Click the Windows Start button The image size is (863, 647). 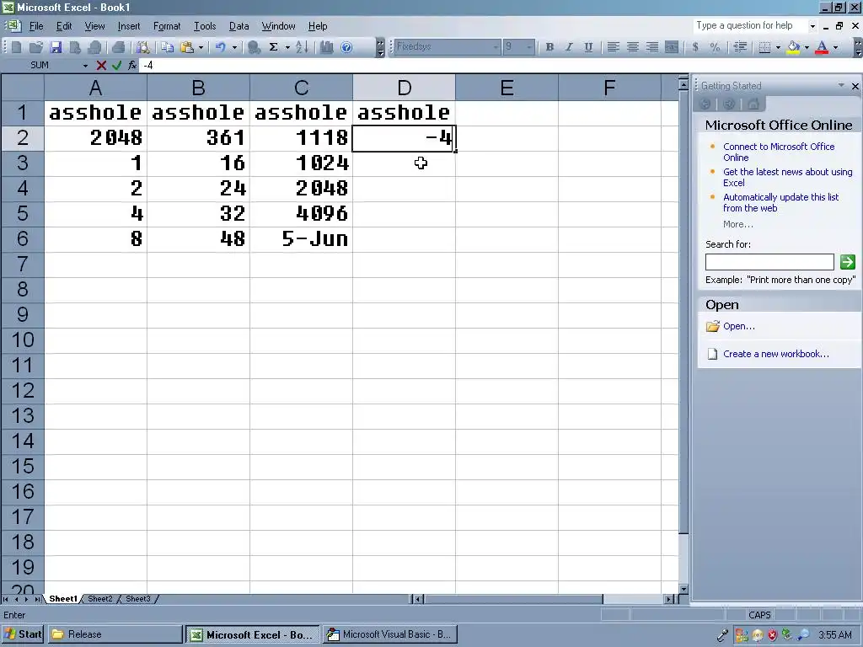click(23, 634)
